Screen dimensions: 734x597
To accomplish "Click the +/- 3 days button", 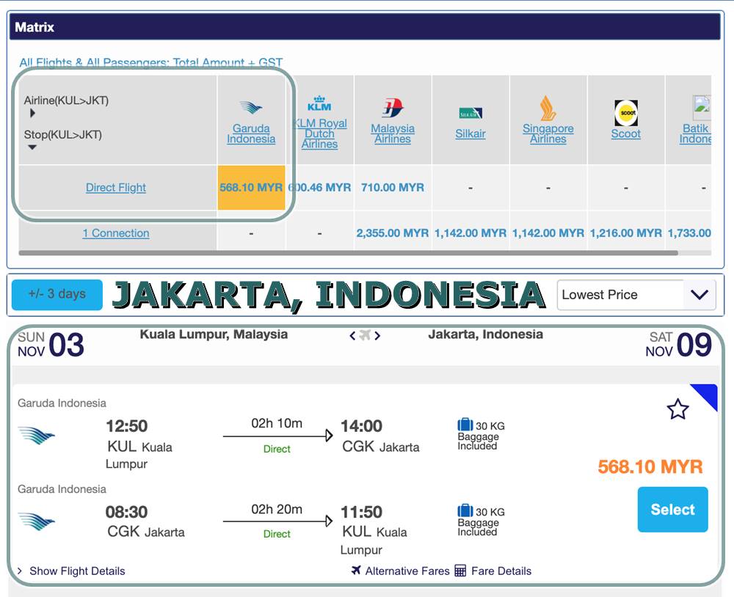I will point(57,295).
